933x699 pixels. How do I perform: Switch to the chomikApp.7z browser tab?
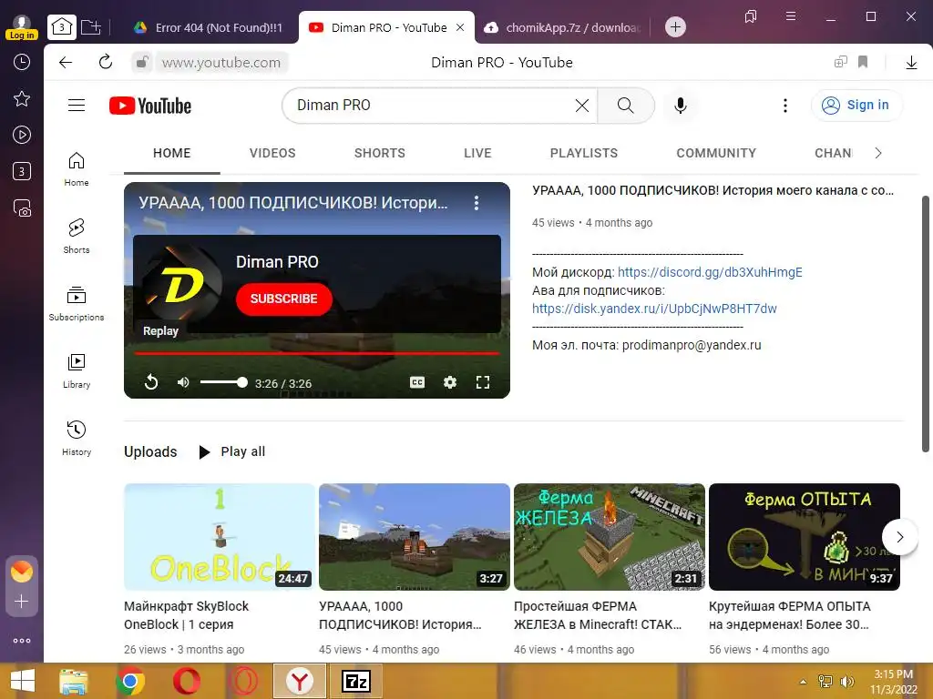pyautogui.click(x=563, y=27)
